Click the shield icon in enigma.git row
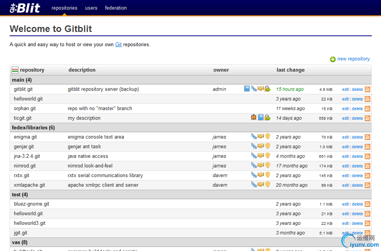 coord(268,136)
